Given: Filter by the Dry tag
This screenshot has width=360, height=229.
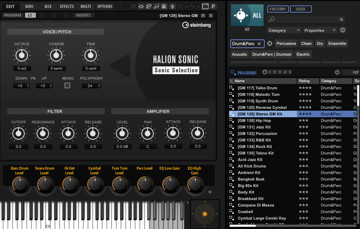Looking at the screenshot, I should pos(320,43).
